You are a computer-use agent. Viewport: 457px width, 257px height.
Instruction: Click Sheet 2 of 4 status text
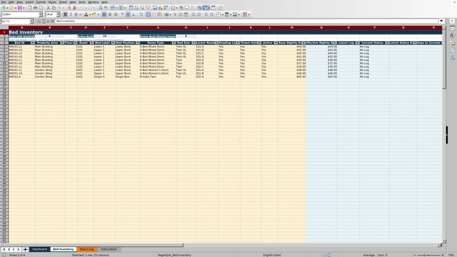[17, 255]
